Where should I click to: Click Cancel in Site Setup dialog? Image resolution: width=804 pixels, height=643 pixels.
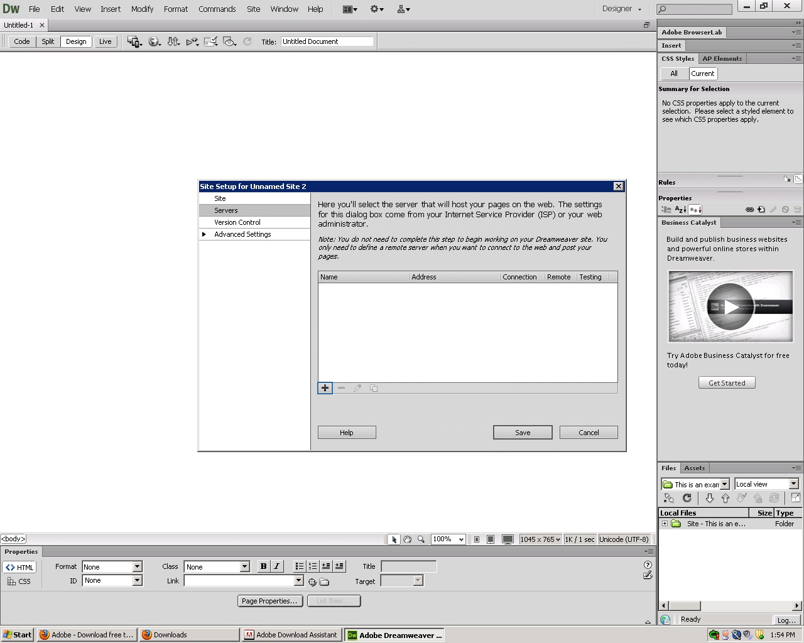coord(589,433)
